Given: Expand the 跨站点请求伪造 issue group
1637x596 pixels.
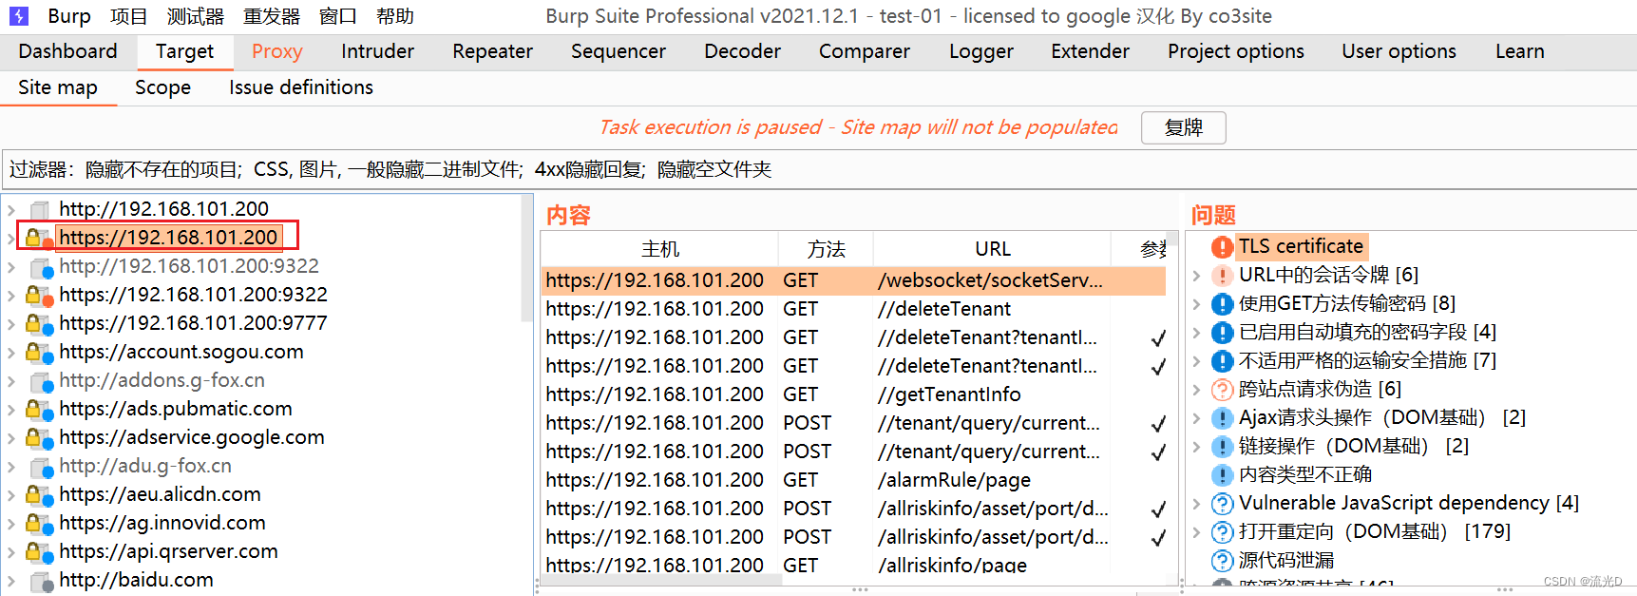Looking at the screenshot, I should pyautogui.click(x=1197, y=390).
